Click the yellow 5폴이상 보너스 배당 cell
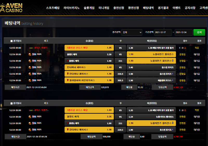The image size is (208, 146). coord(89,48)
